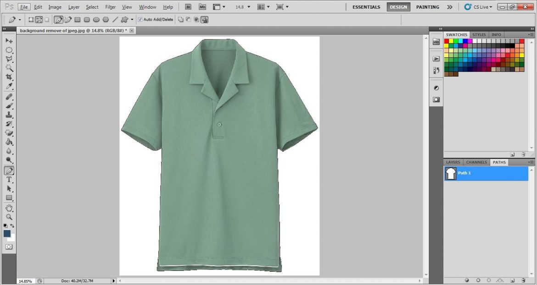537x285 pixels.
Task: Select the Rectangle shape tool in toolbox
Action: coord(9,197)
